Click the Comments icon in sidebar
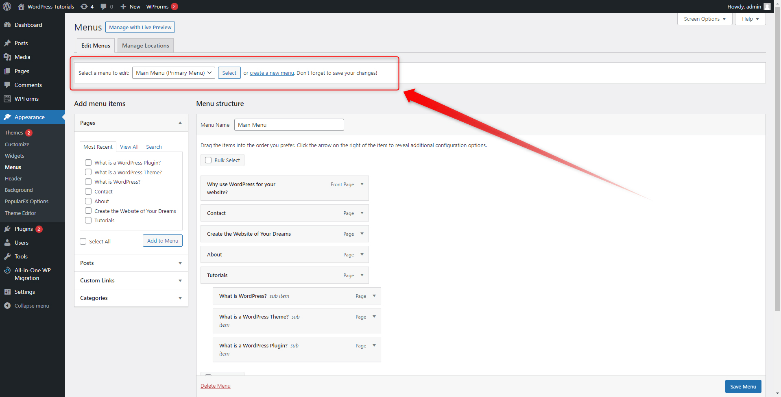 point(7,85)
